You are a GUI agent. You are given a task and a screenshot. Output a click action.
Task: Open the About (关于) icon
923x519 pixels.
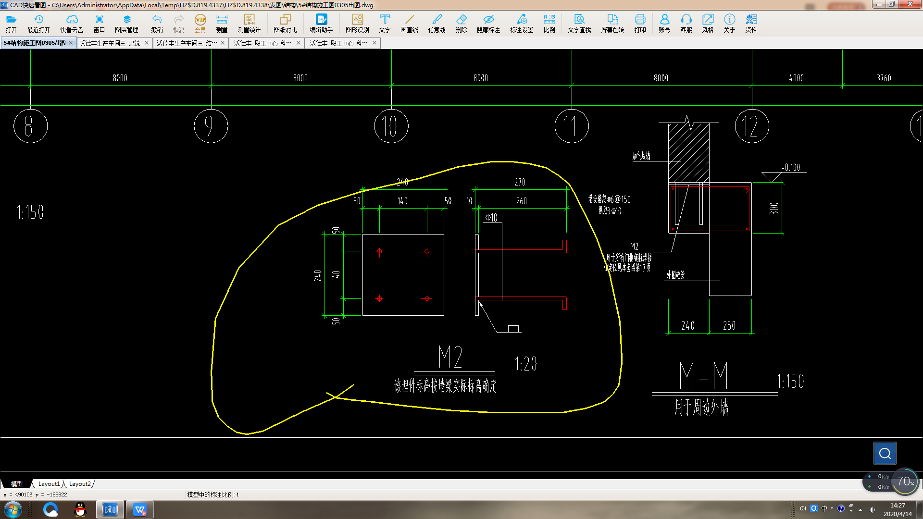coord(729,23)
